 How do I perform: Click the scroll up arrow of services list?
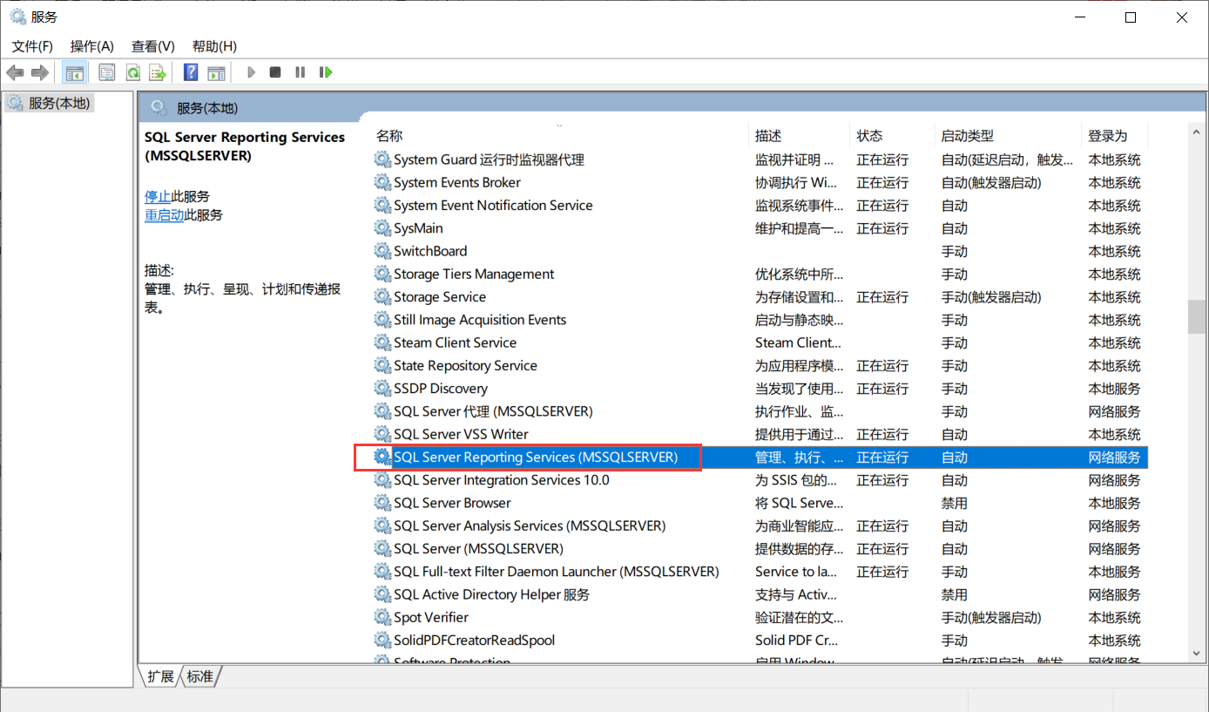tap(1197, 132)
